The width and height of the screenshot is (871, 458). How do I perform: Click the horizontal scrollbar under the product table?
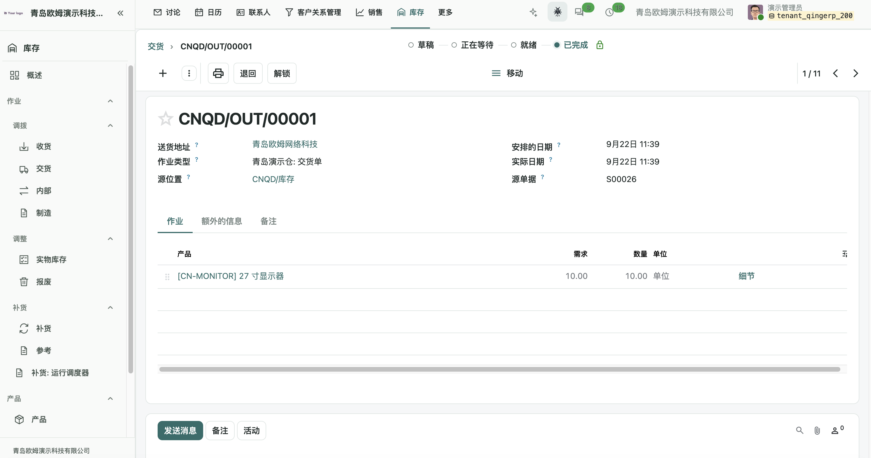tap(499, 369)
